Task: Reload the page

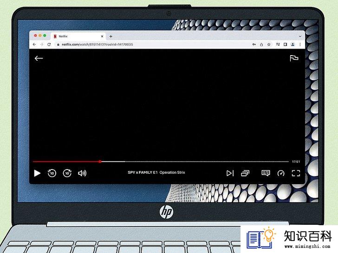Action: [x=49, y=44]
